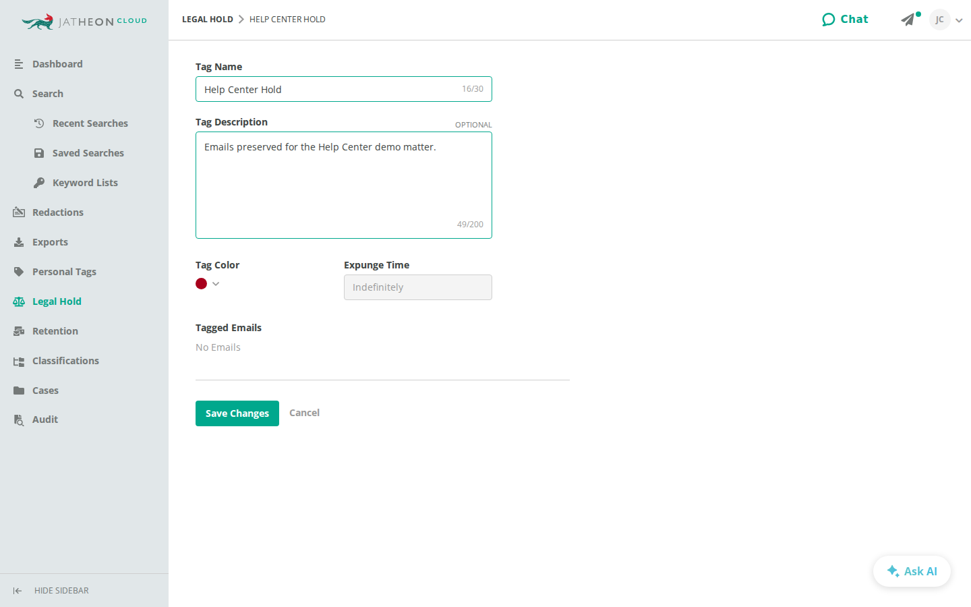
Task: Open the Ask AI assistant button
Action: coord(912,571)
